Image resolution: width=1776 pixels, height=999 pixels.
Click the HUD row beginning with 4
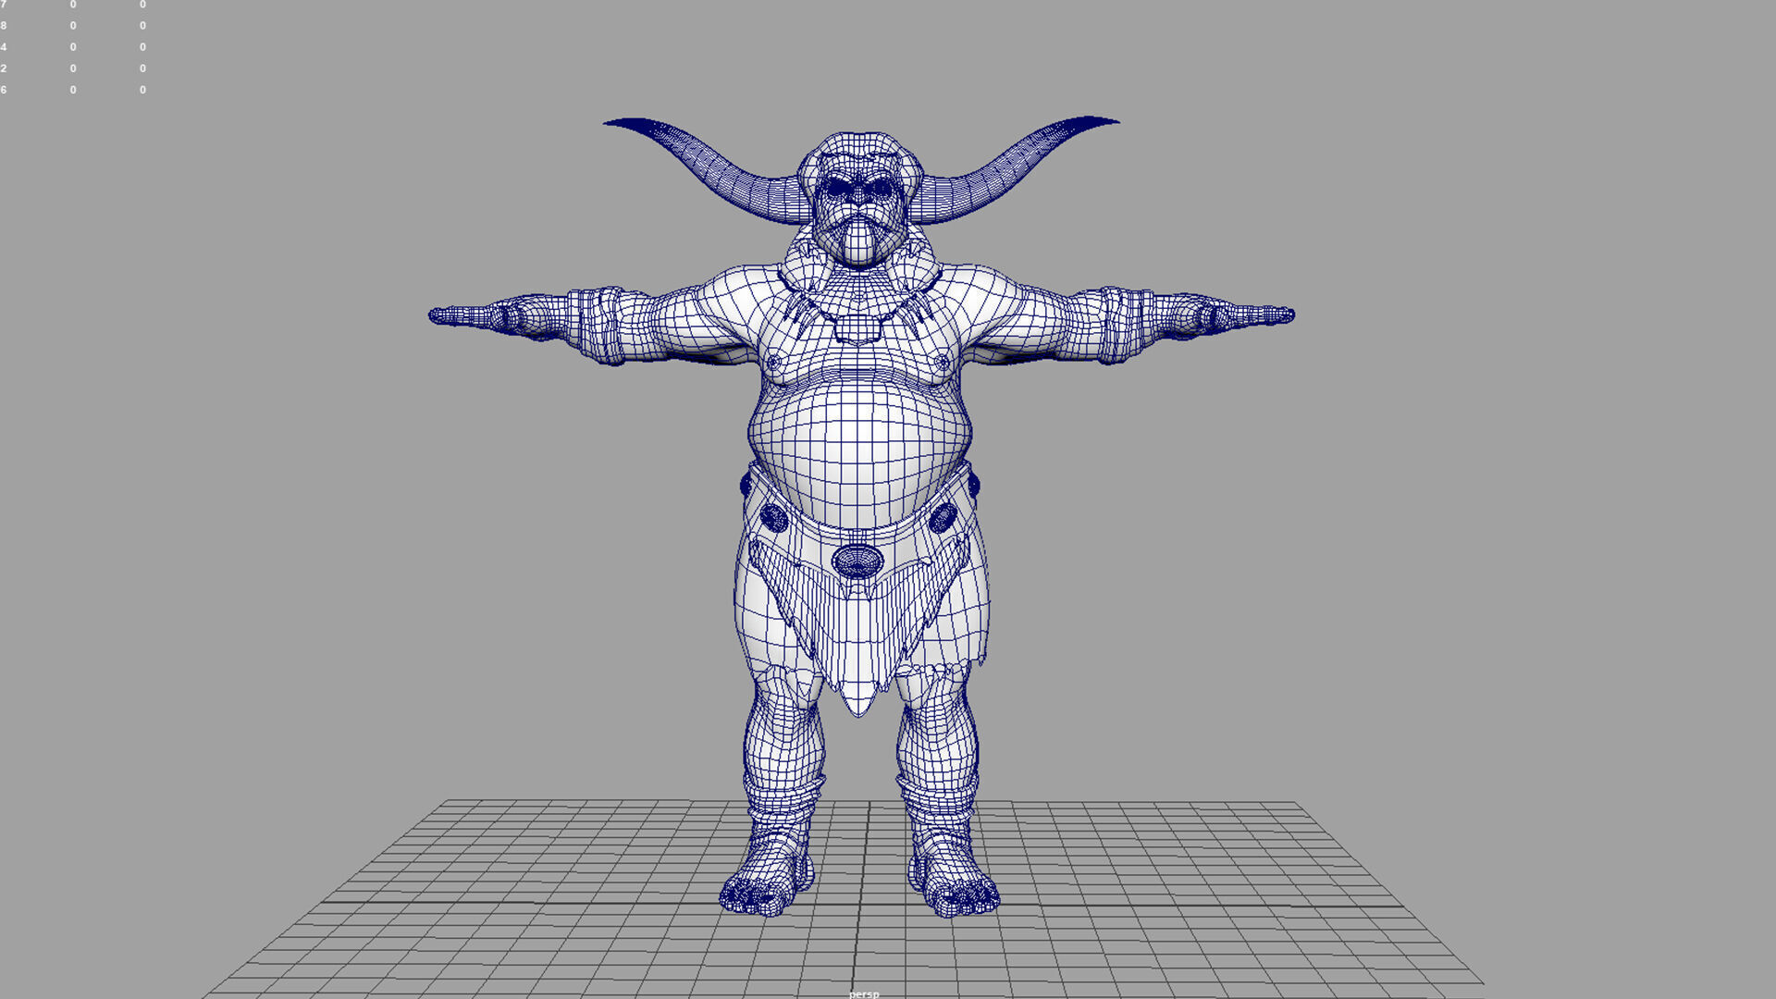(x=74, y=47)
